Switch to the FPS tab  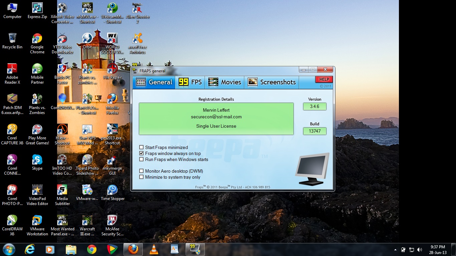190,82
